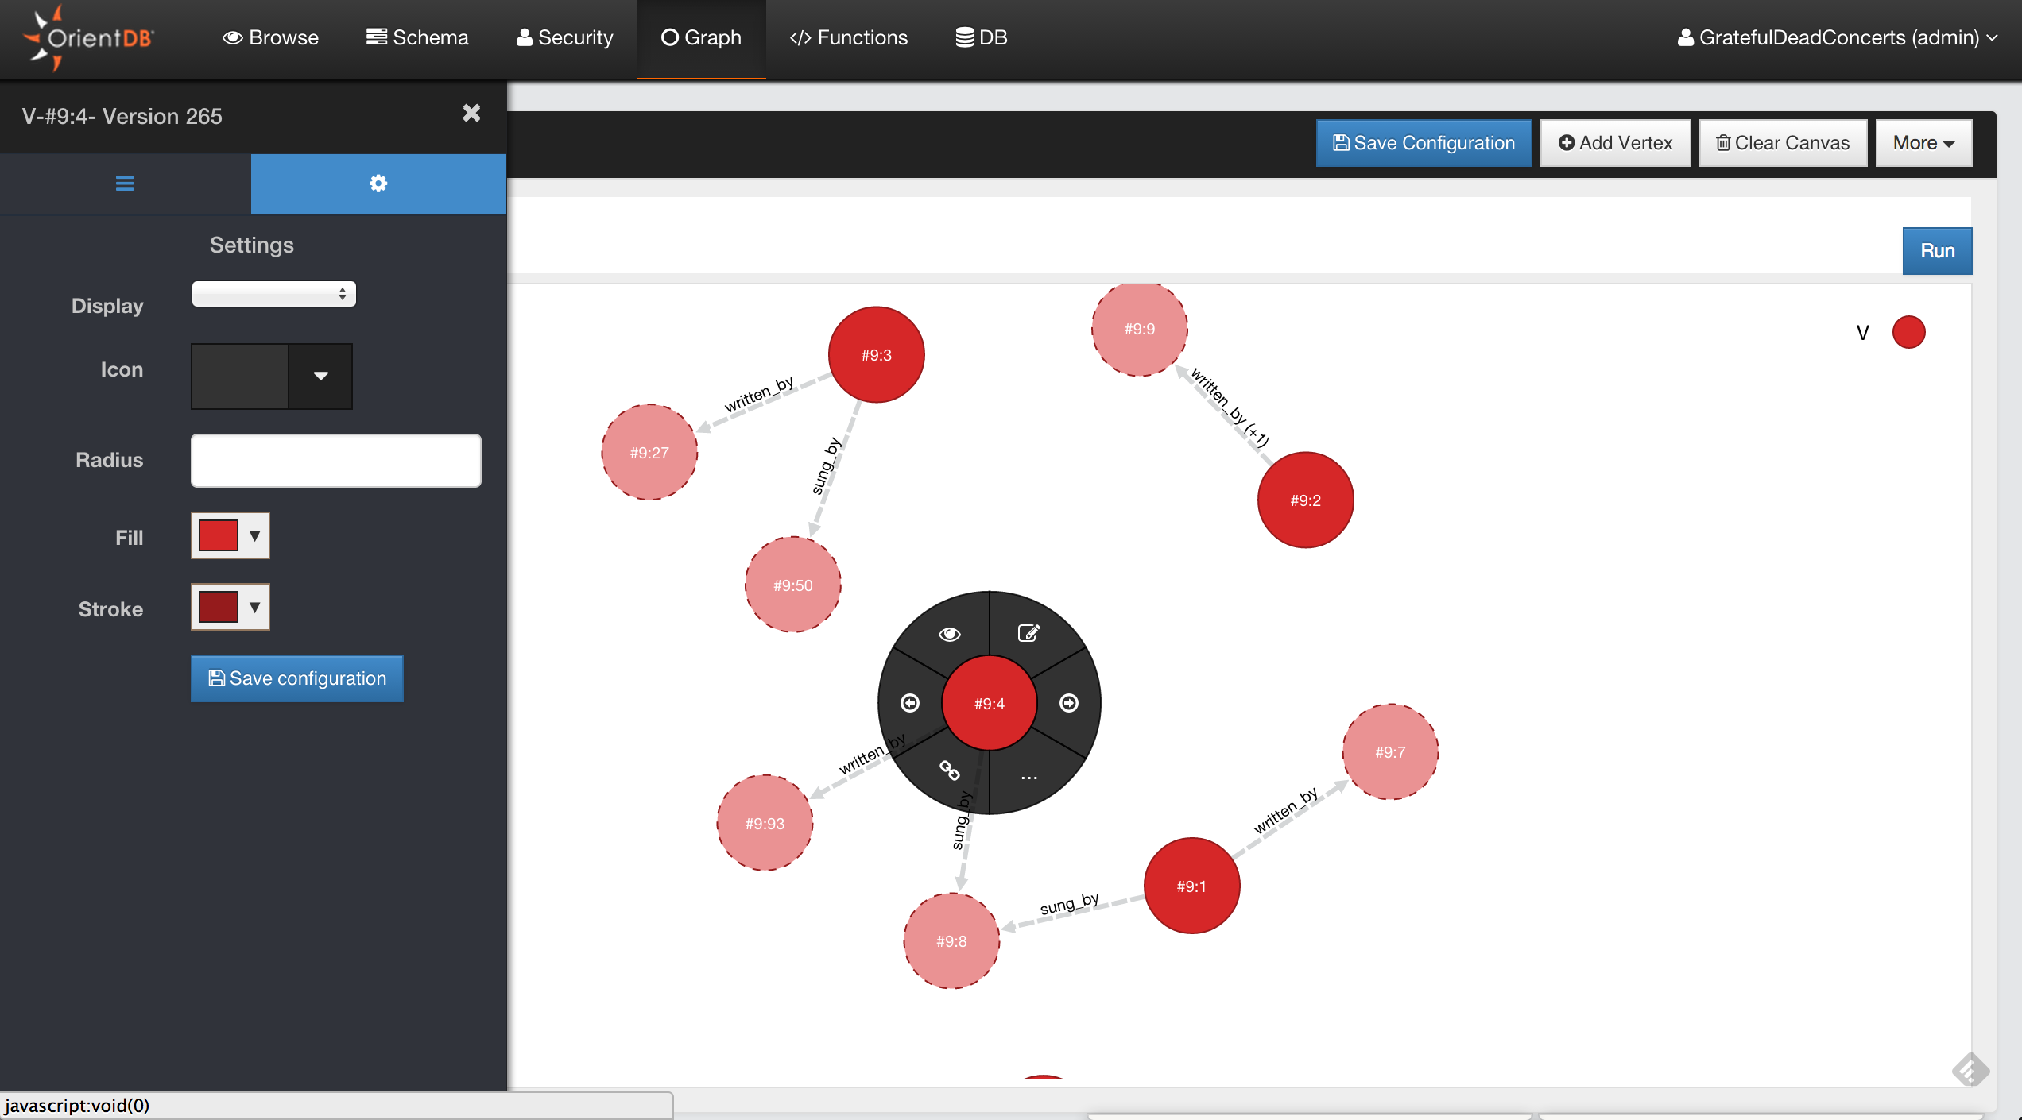Image resolution: width=2022 pixels, height=1120 pixels.
Task: Open the Display select dropdown
Action: 273,294
